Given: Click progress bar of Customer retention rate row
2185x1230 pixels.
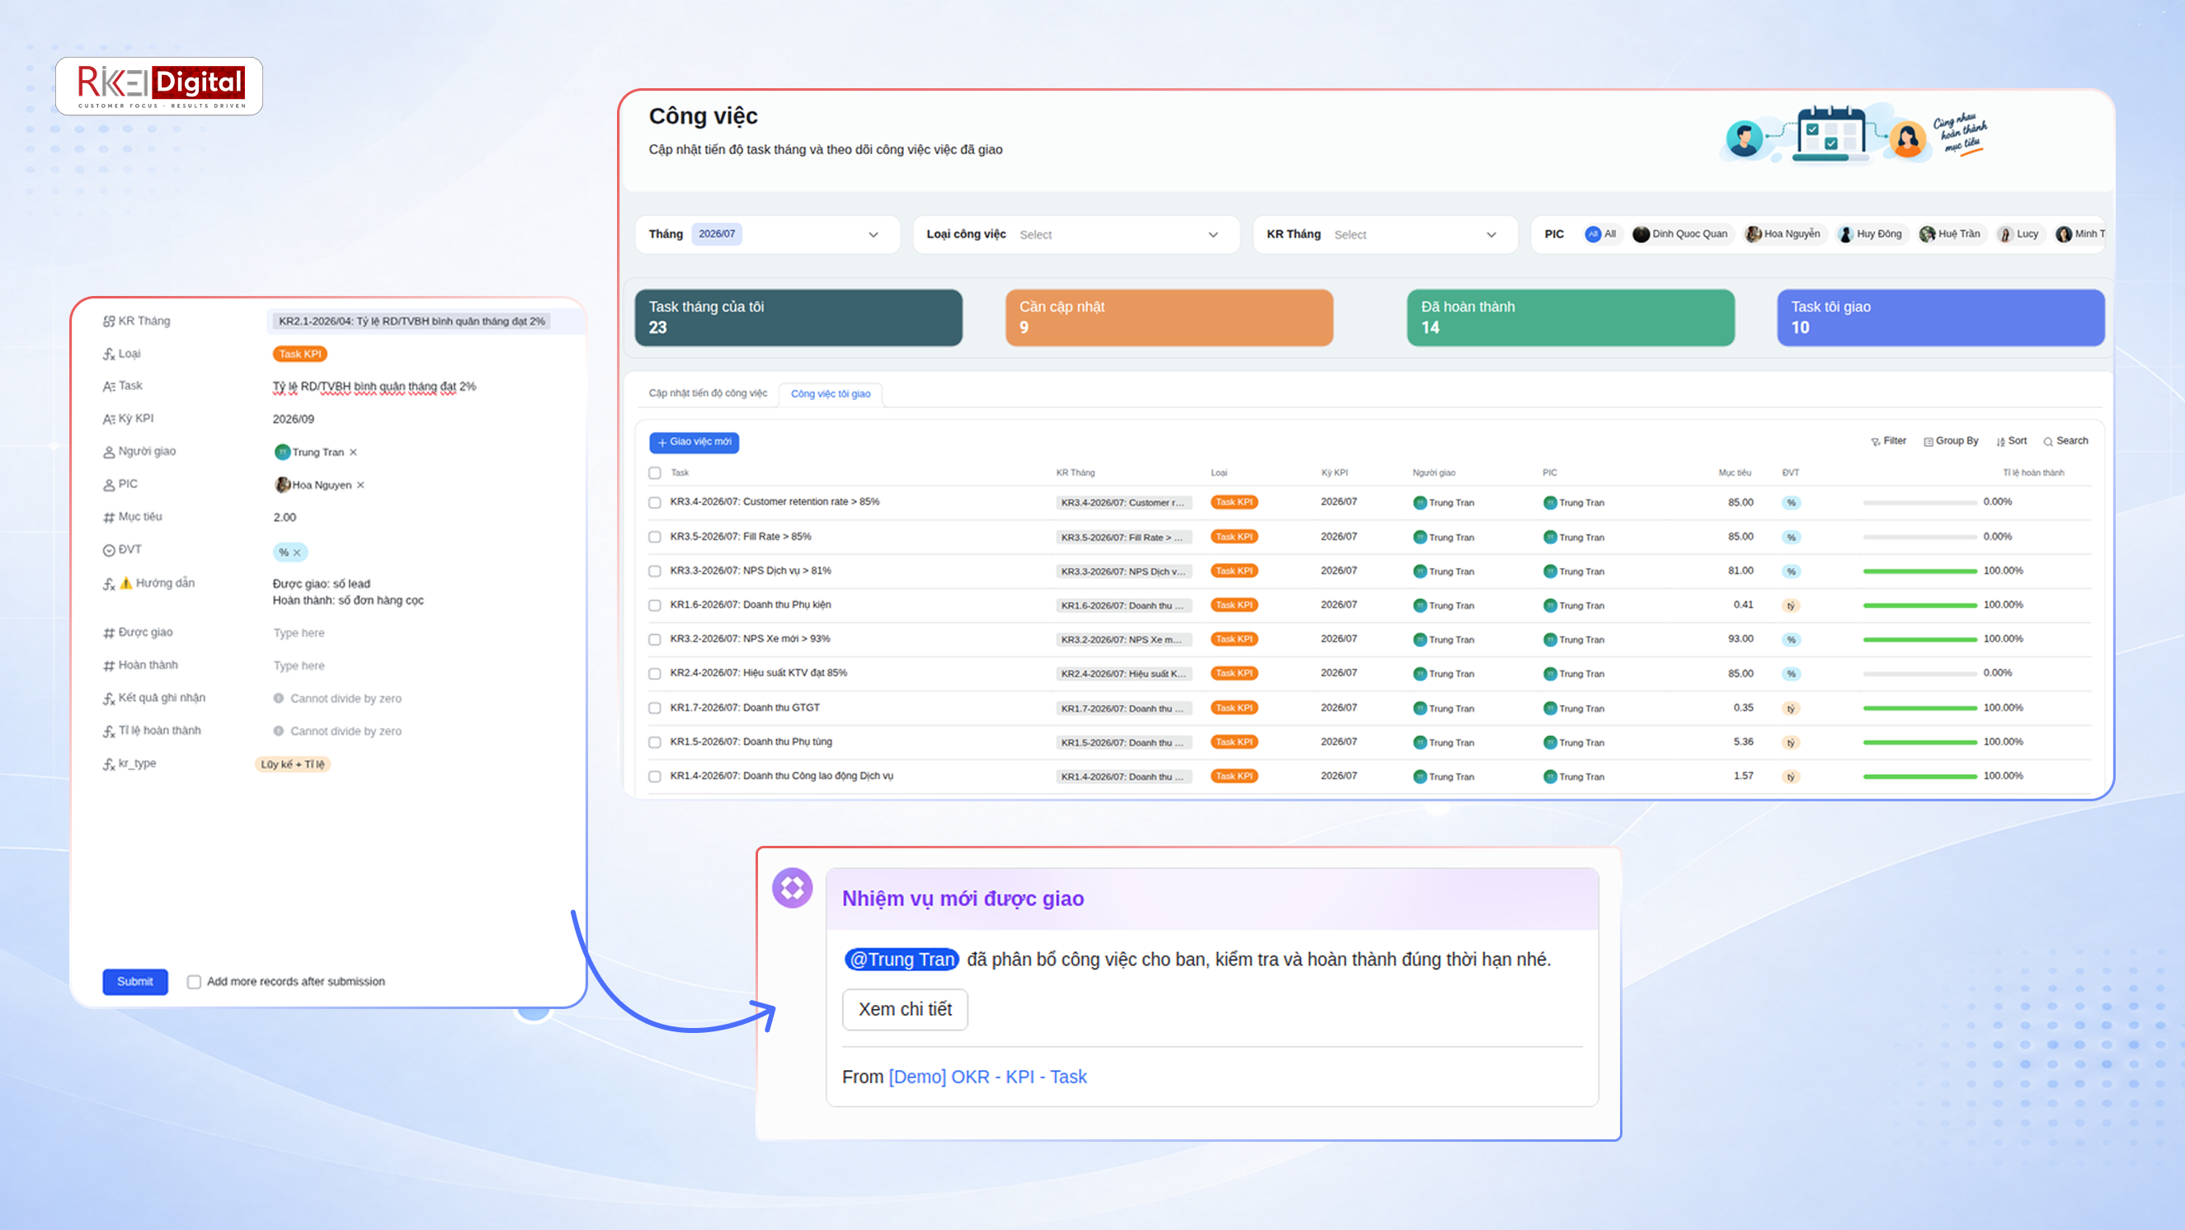Looking at the screenshot, I should pos(1919,503).
